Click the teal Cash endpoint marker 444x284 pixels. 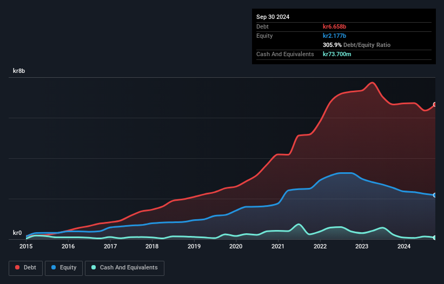tap(435, 238)
